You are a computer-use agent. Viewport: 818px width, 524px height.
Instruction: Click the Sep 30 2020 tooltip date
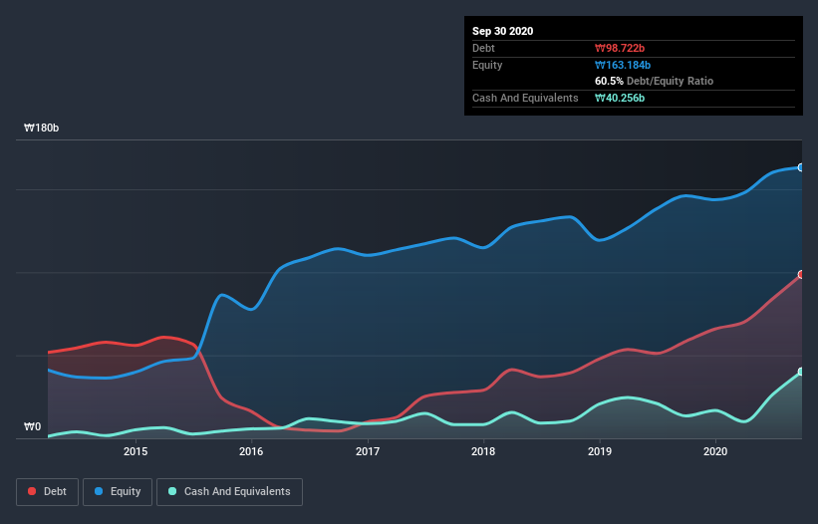coord(502,31)
